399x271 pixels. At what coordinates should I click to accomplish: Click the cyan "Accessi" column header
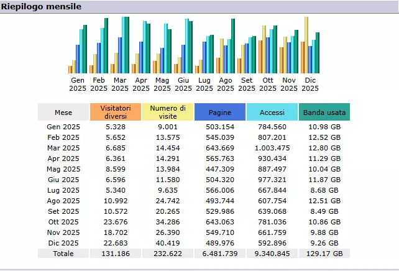(272, 112)
